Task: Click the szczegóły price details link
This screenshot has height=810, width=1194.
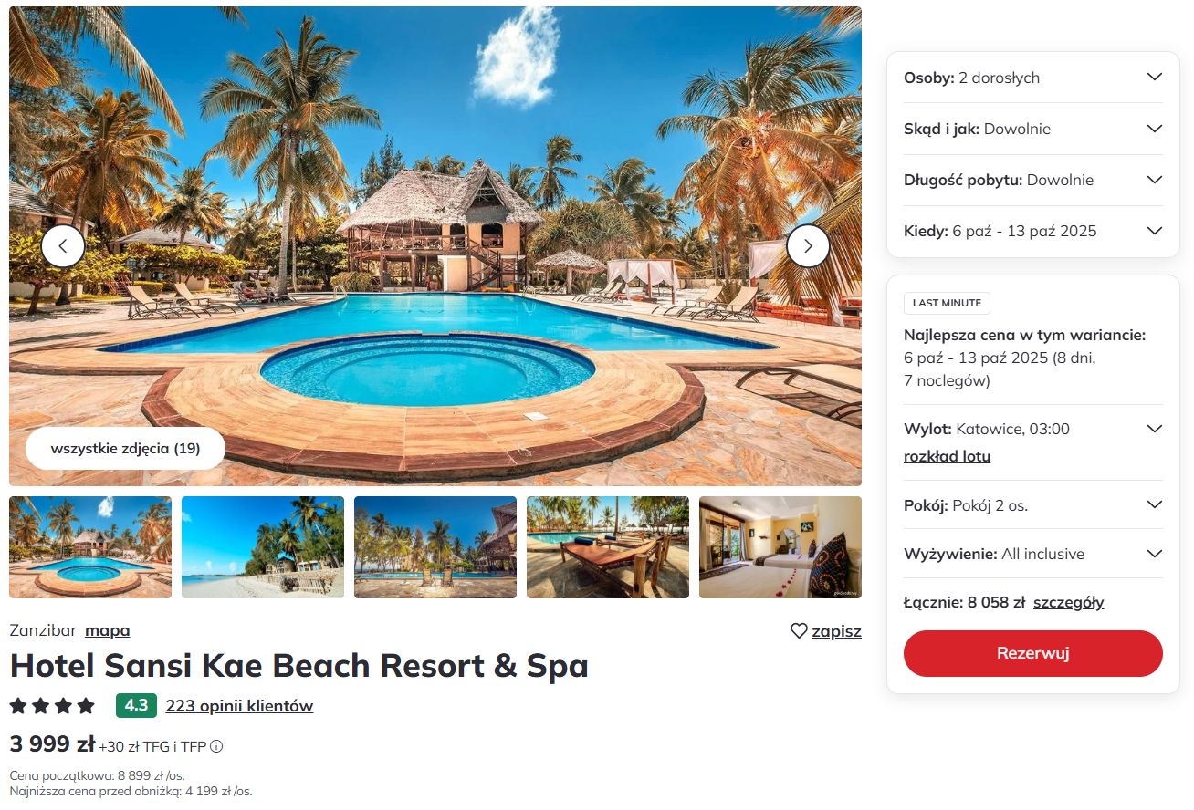Action: coord(1068,602)
